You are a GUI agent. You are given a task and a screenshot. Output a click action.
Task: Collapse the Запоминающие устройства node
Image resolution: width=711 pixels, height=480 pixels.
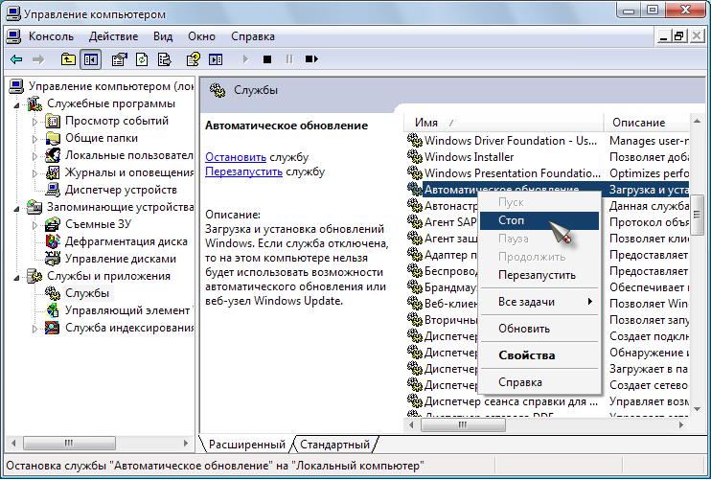tap(17, 209)
